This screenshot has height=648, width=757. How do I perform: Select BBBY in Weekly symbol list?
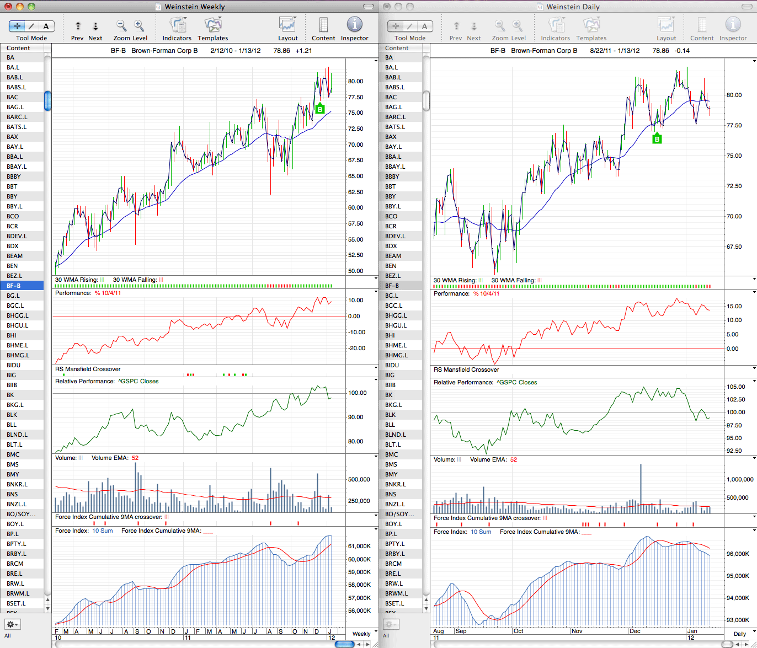pos(22,176)
